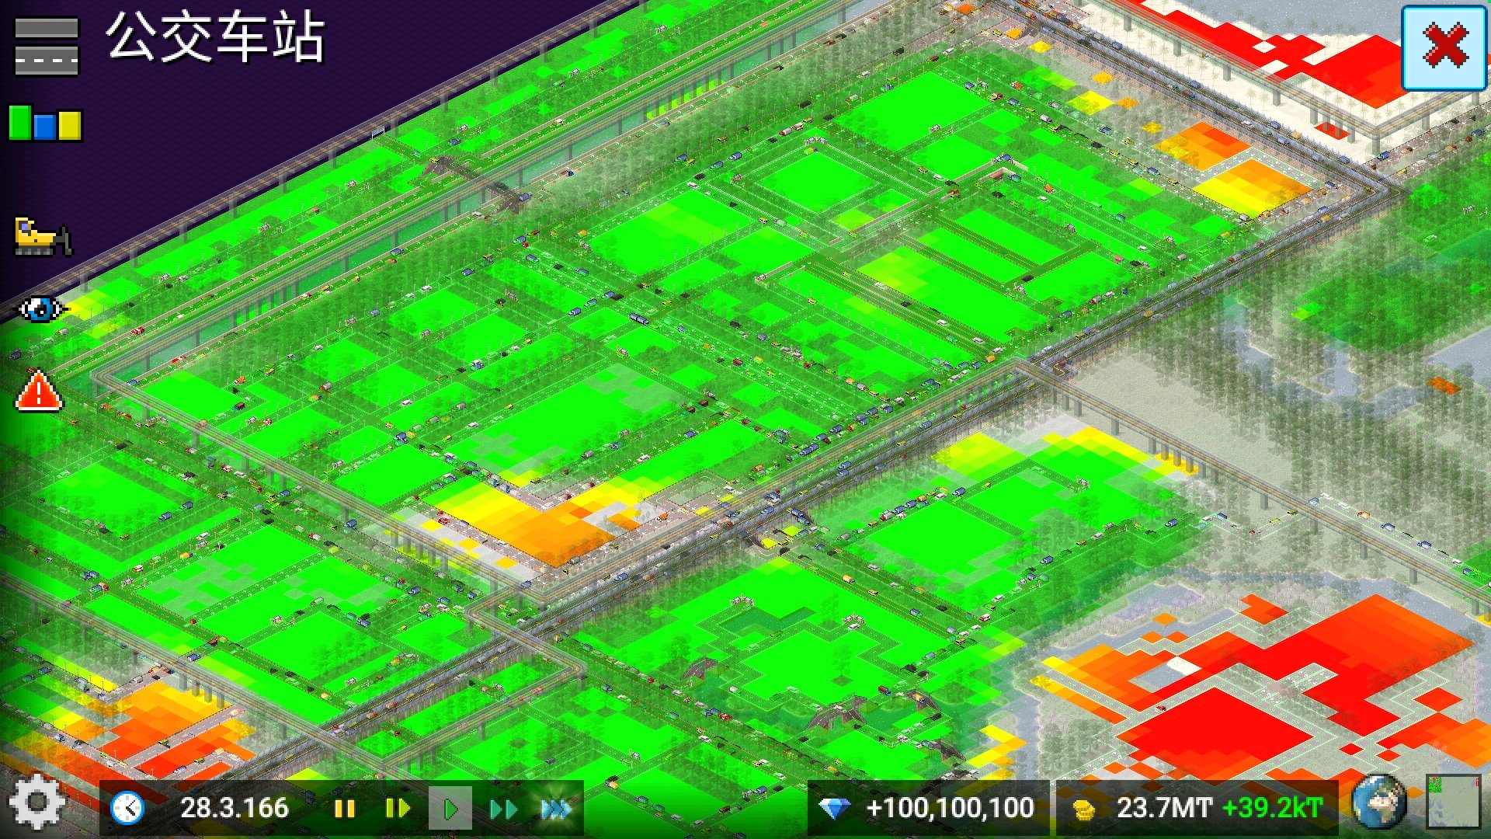Click the clock icon beside the date

[127, 809]
